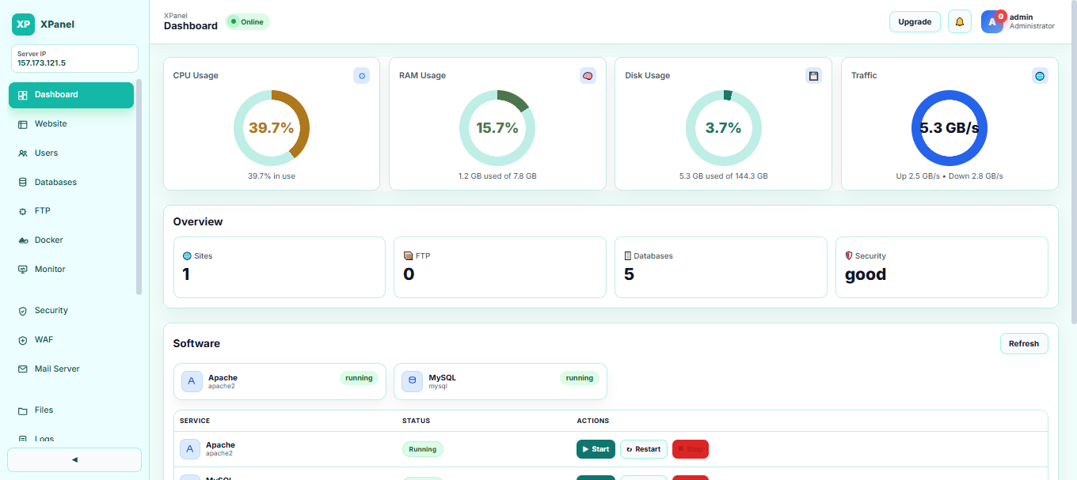This screenshot has width=1077, height=480.
Task: Open the Mail Server section
Action: (55, 369)
